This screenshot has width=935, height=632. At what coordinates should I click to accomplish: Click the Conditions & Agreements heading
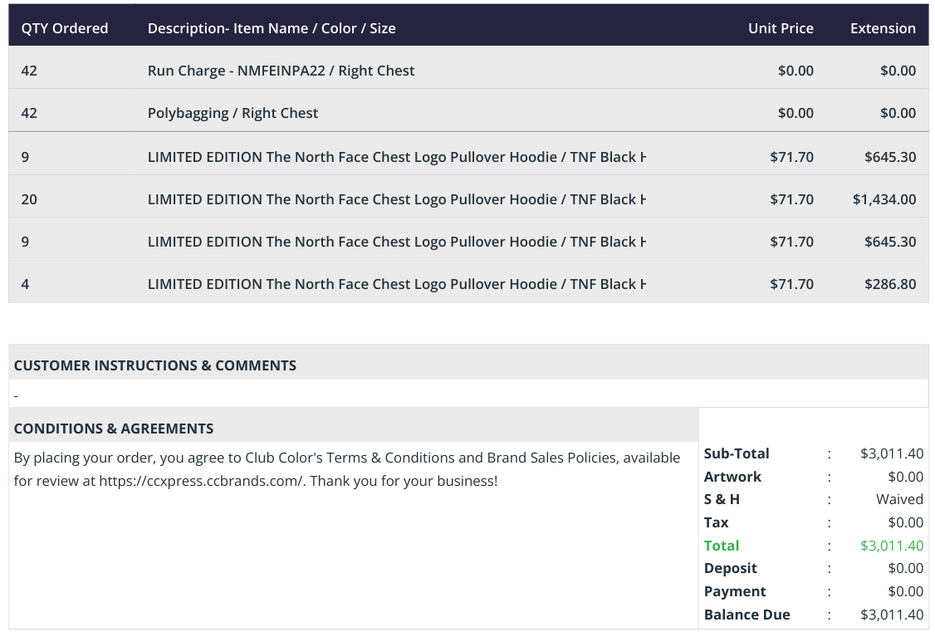(x=113, y=429)
